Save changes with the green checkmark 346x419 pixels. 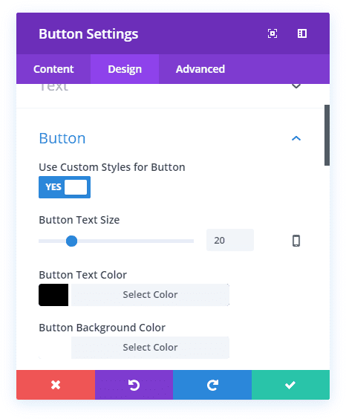(x=290, y=385)
